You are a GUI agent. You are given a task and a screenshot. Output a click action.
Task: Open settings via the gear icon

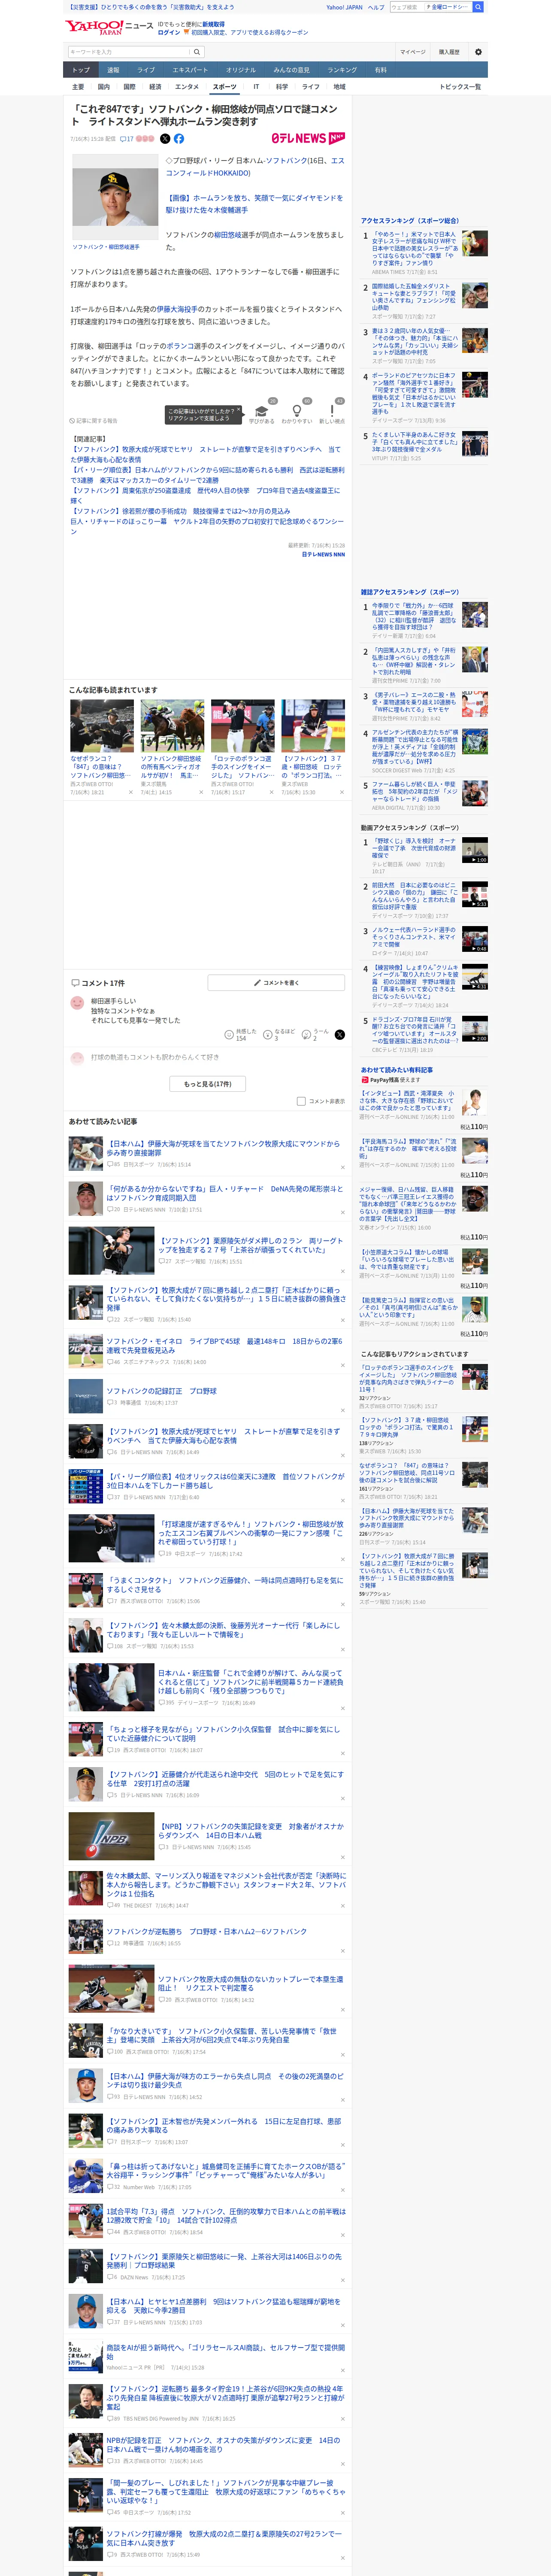click(478, 52)
